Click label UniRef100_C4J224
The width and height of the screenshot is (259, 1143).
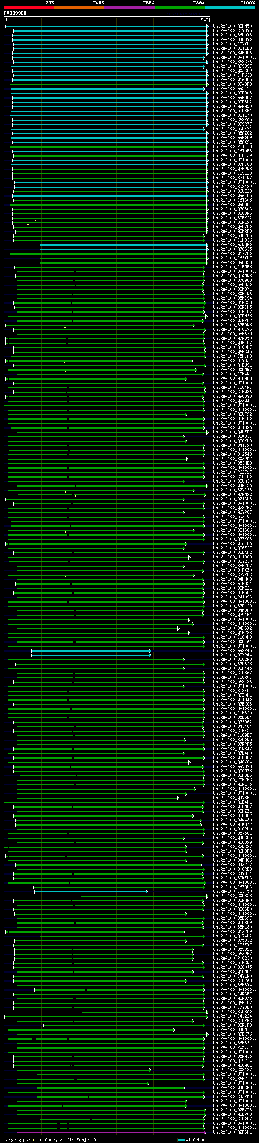[232, 1016]
